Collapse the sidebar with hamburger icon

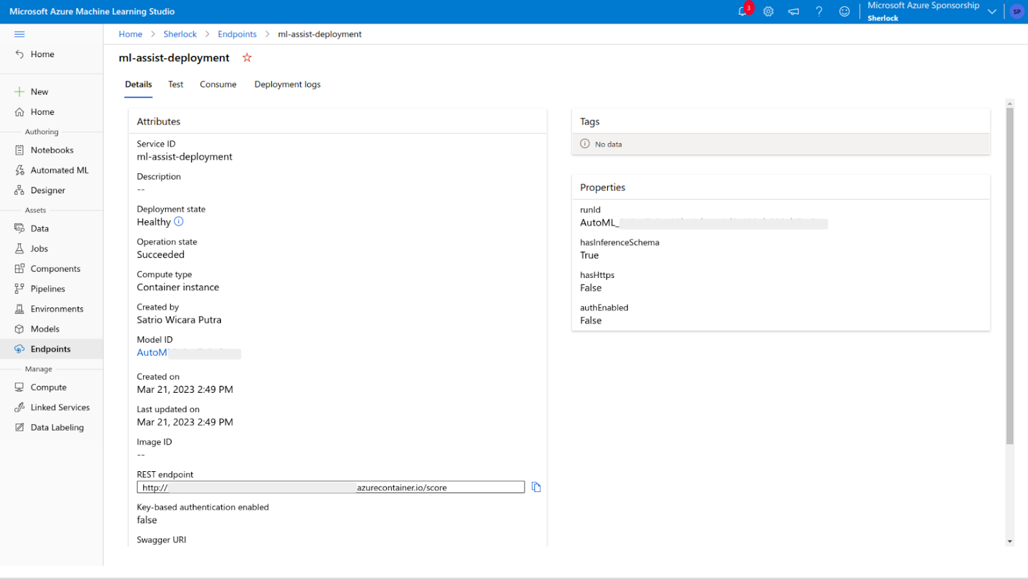pos(19,34)
